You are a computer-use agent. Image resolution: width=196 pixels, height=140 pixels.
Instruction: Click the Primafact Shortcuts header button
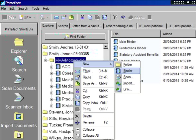[19, 29]
